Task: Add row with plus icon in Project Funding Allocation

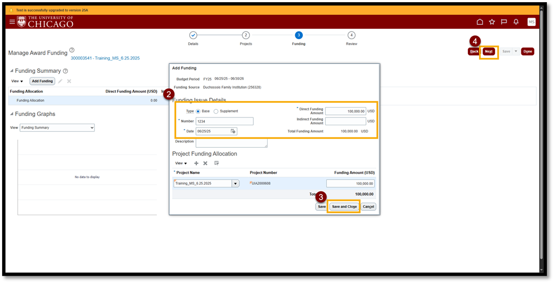Action: point(196,163)
